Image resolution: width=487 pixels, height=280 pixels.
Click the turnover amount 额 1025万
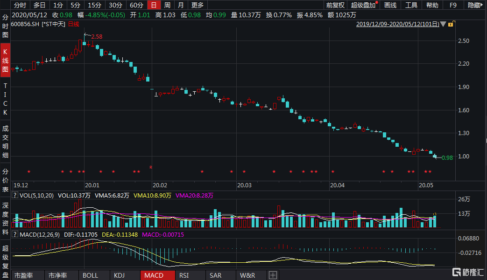pos(342,15)
